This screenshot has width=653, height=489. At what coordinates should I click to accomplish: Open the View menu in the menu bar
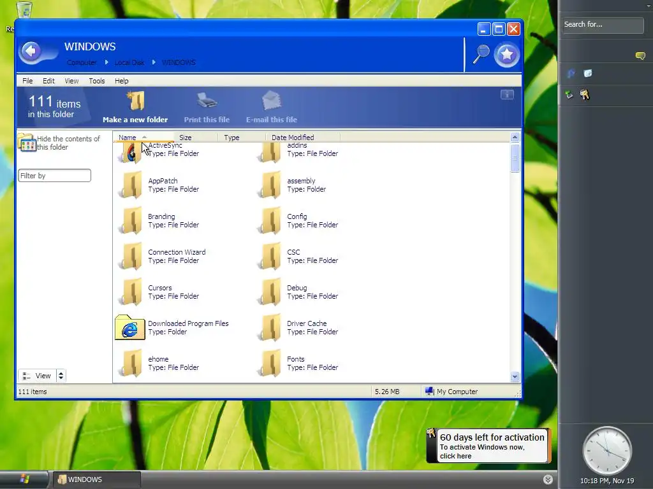pos(71,81)
